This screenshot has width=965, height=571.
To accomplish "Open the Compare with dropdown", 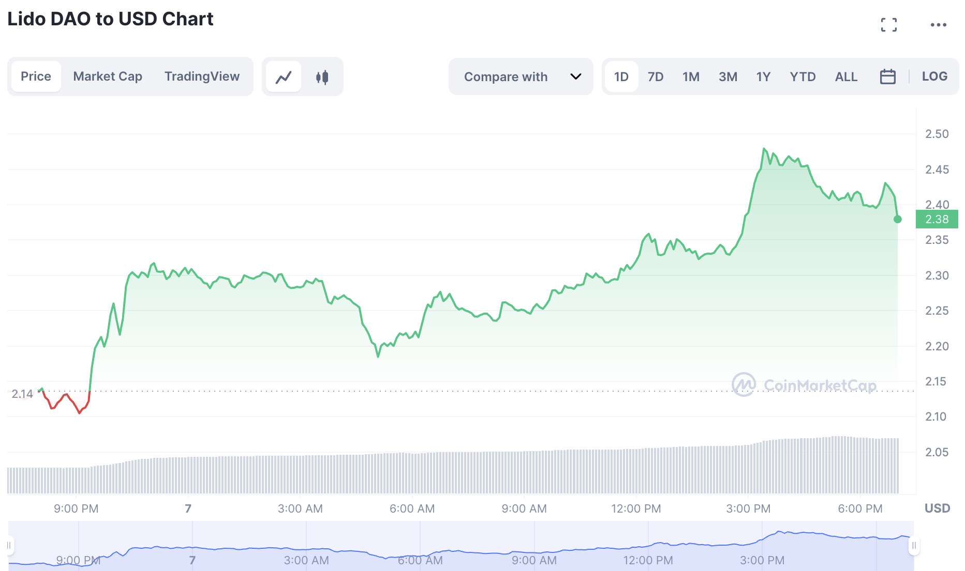I will pyautogui.click(x=521, y=76).
